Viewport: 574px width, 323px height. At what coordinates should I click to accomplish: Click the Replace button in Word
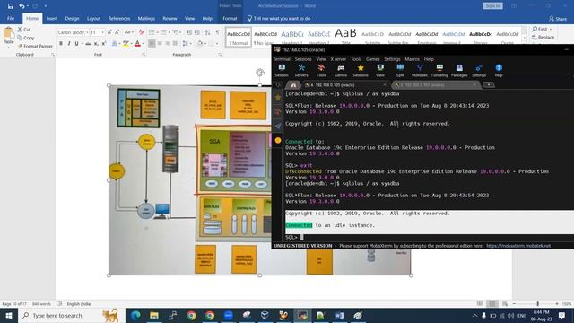pos(543,38)
